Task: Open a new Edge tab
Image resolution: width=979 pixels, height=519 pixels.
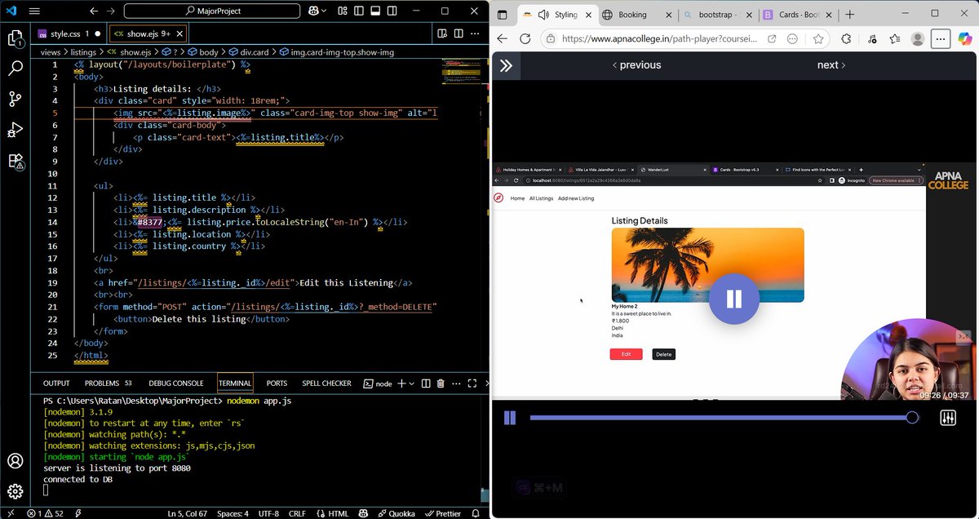Action: coord(849,15)
